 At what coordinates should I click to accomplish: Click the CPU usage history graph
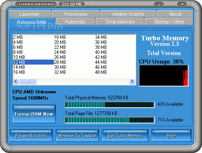coord(163,75)
